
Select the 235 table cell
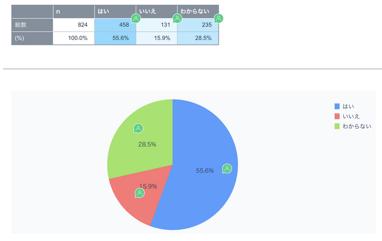[198, 25]
